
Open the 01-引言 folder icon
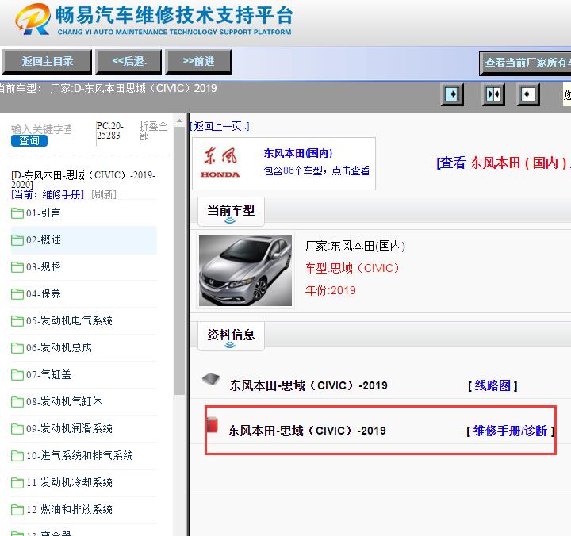pyautogui.click(x=17, y=213)
